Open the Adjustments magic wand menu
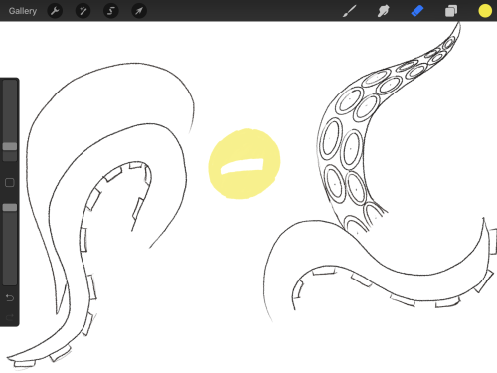497x373 pixels. click(x=83, y=11)
